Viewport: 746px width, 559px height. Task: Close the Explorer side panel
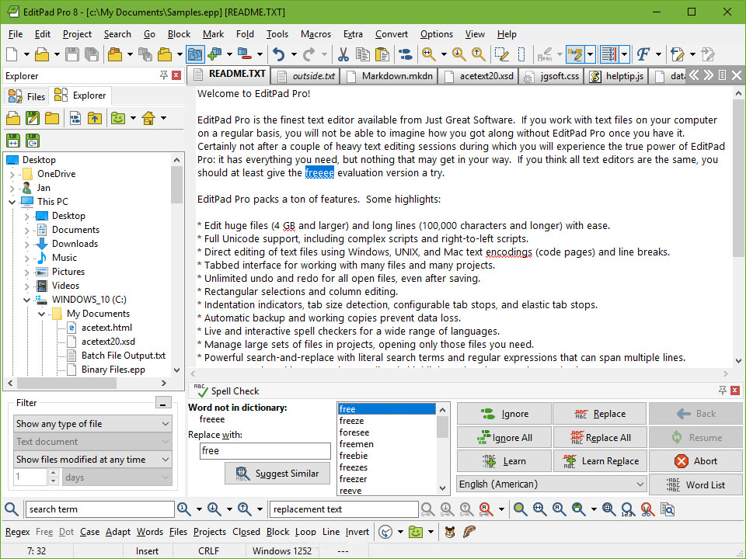[176, 75]
